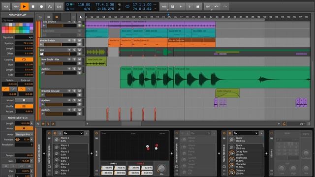Open the FabFilter Pro-R device menu arrow

pos(261,133)
